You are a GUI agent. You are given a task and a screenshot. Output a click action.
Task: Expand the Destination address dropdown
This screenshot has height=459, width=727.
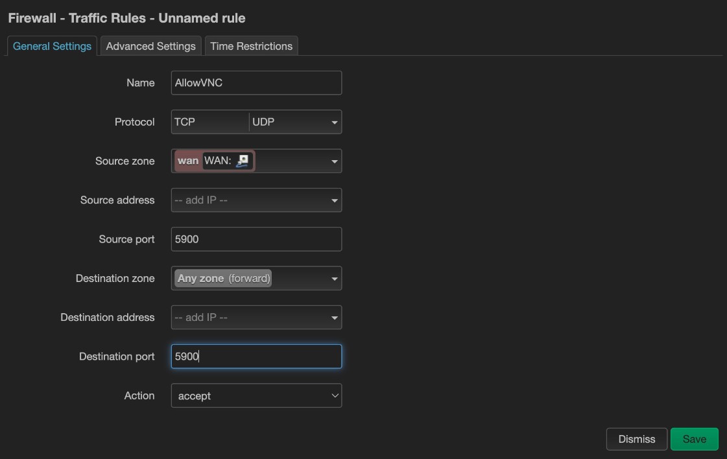[x=334, y=318]
